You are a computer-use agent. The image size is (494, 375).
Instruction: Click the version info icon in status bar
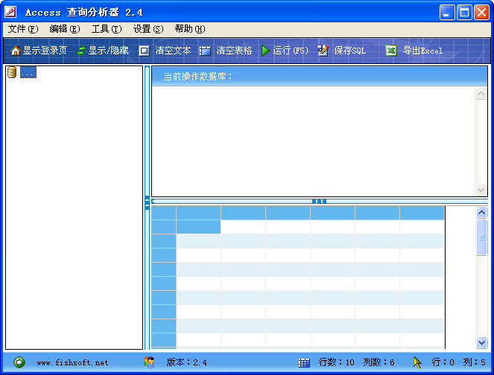coord(149,362)
